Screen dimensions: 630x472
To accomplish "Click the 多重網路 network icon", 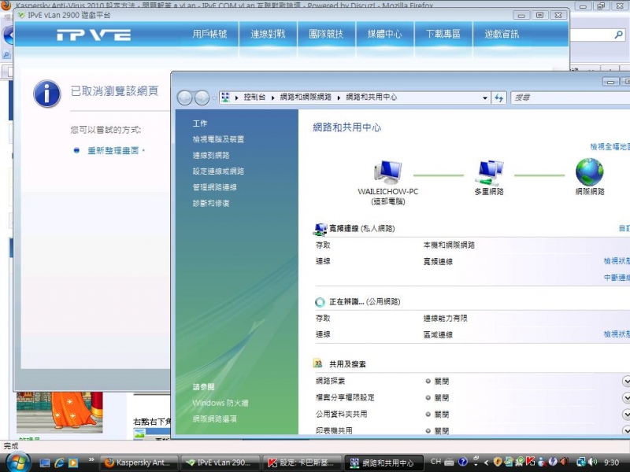I will pos(490,171).
